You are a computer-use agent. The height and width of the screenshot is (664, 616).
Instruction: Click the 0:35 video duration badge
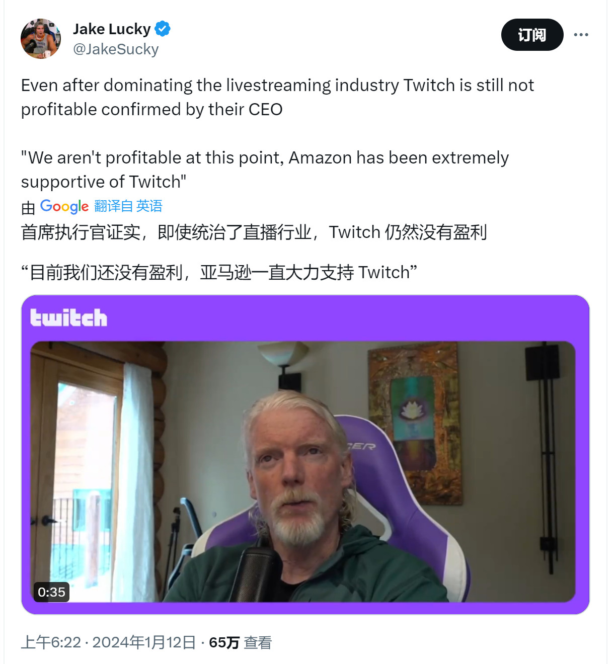pyautogui.click(x=51, y=592)
